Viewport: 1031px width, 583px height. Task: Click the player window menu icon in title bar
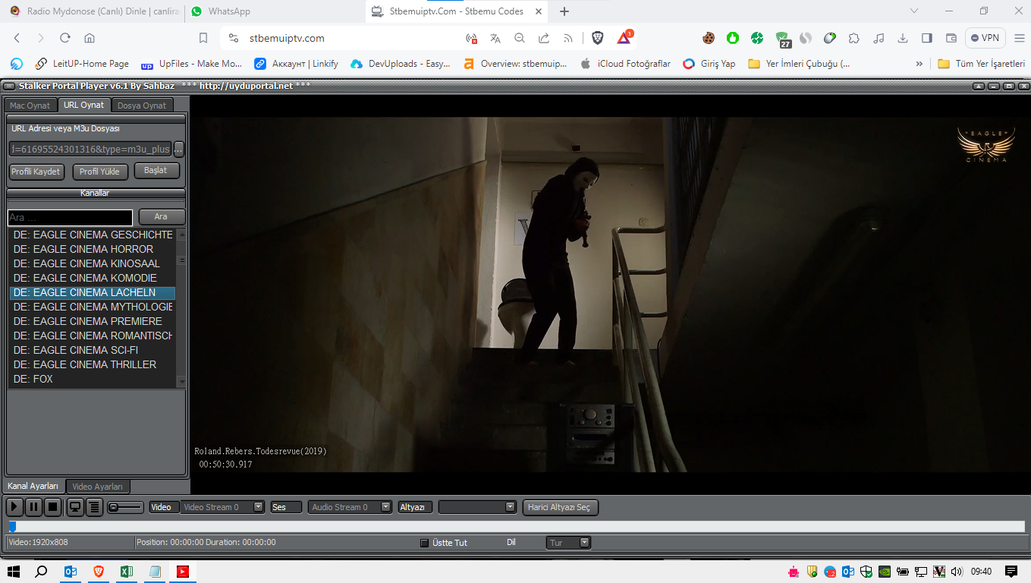pyautogui.click(x=9, y=86)
